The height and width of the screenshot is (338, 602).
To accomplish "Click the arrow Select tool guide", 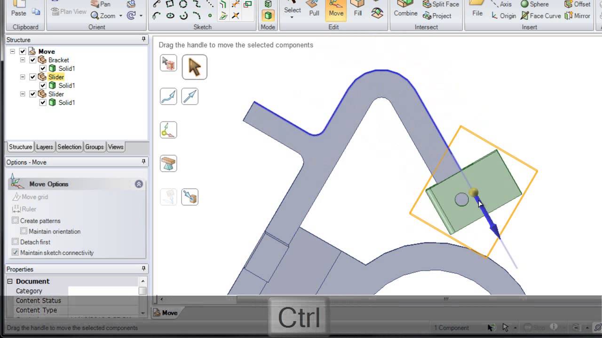I will [x=194, y=67].
